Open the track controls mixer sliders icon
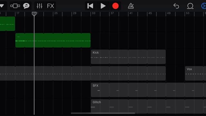206x116 pixels. [x=39, y=6]
